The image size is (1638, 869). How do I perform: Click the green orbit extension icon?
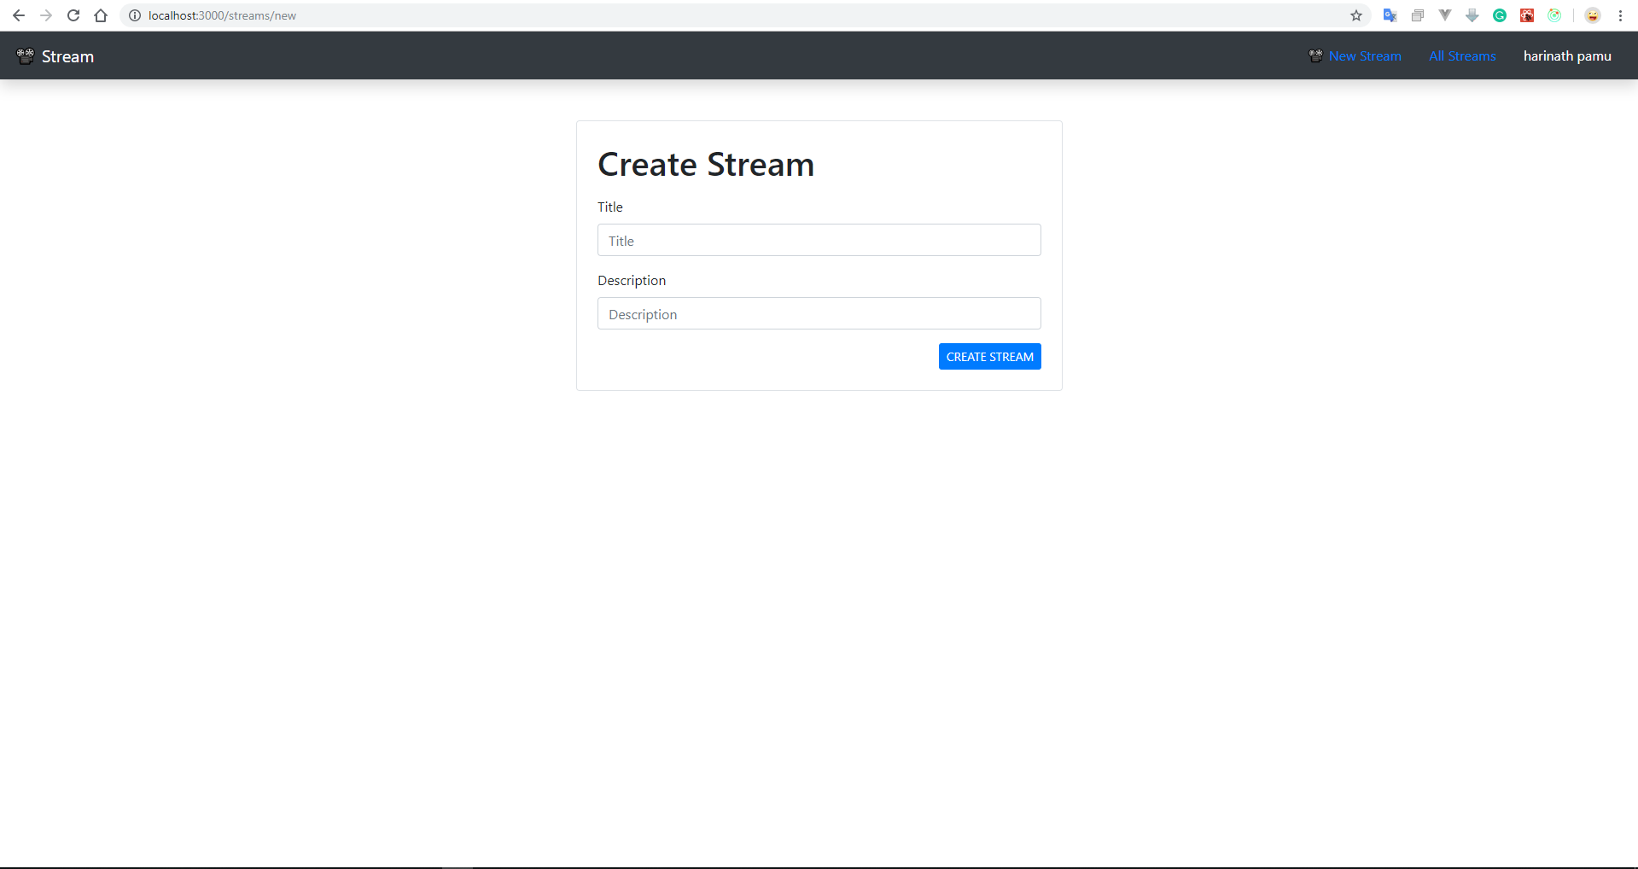(1554, 15)
